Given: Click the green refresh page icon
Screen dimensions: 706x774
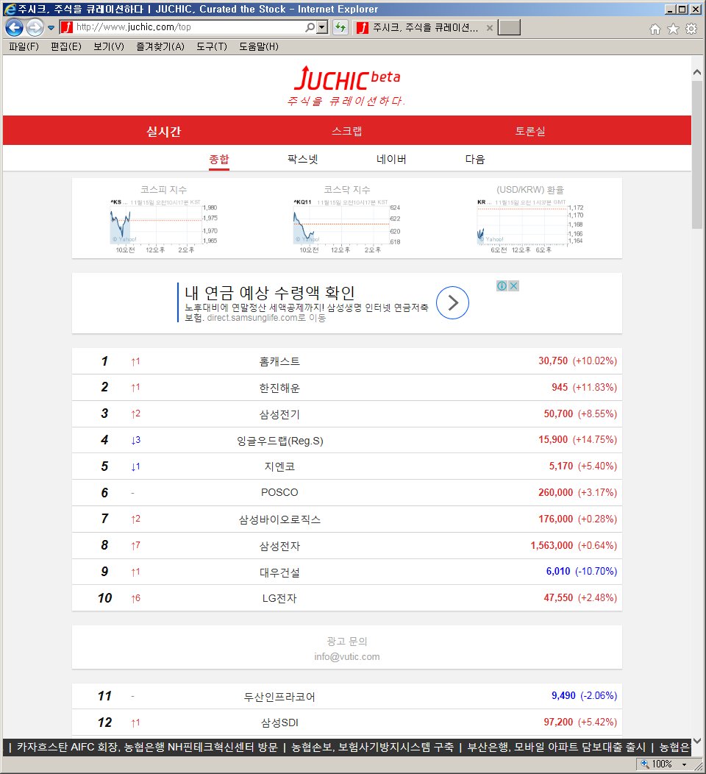Looking at the screenshot, I should (340, 28).
